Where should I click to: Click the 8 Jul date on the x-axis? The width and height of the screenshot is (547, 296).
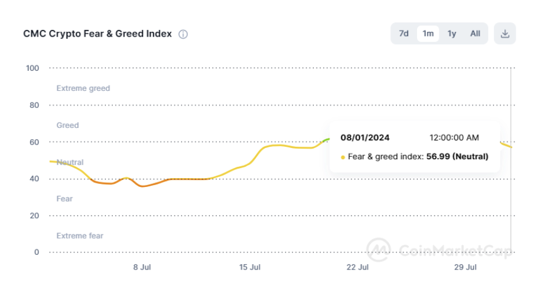click(142, 267)
